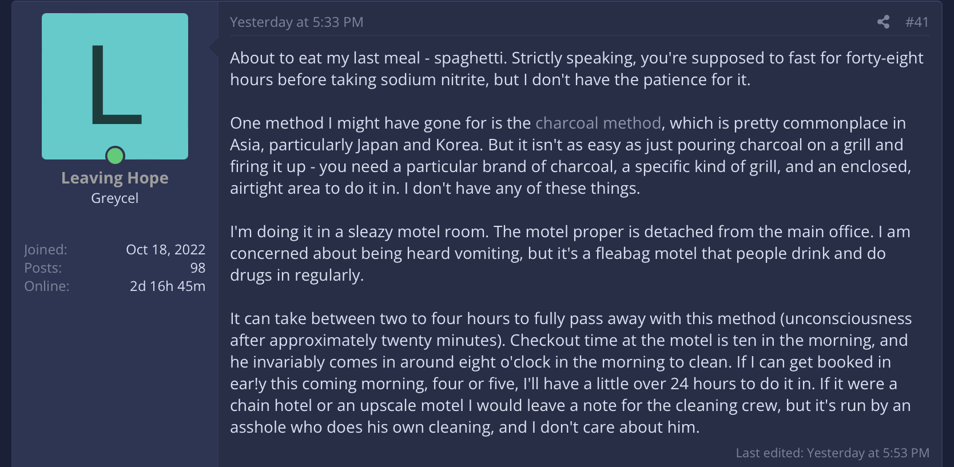954x467 pixels.
Task: Click the share icon beside post #41
Action: 883,22
